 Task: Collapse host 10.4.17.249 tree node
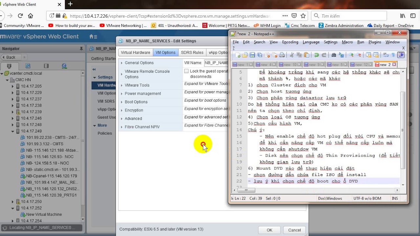(13, 131)
